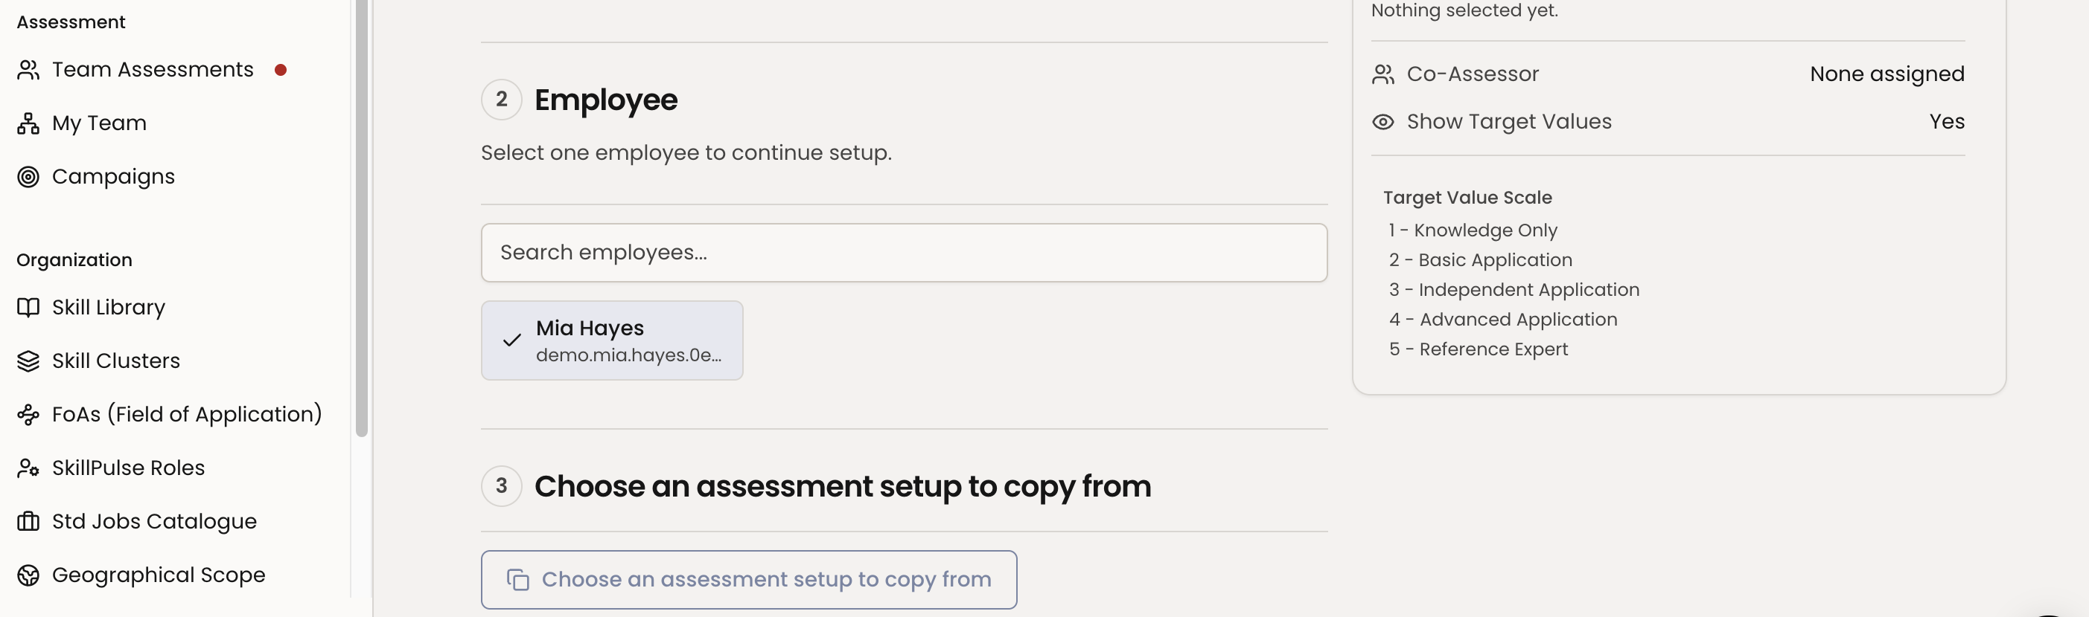
Task: Click the copy icon in setup button
Action: [x=518, y=580]
